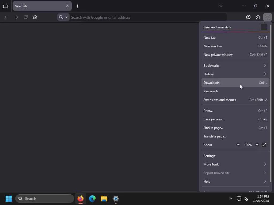Toggle full screen mode icon
Screen dimensions: 274x205
[x=264, y=145]
